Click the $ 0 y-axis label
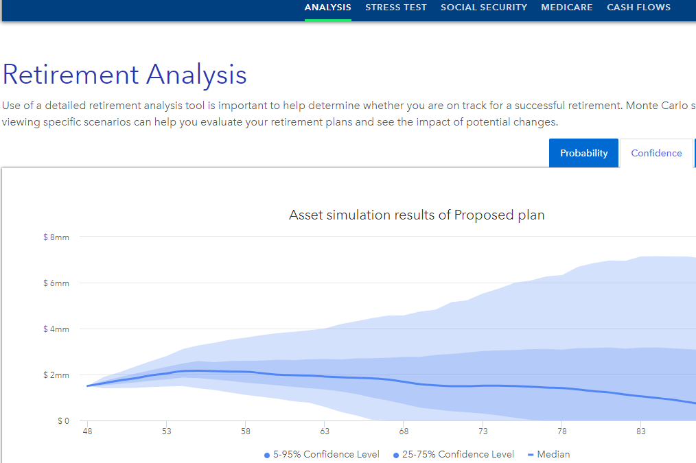The width and height of the screenshot is (696, 463). [x=63, y=421]
